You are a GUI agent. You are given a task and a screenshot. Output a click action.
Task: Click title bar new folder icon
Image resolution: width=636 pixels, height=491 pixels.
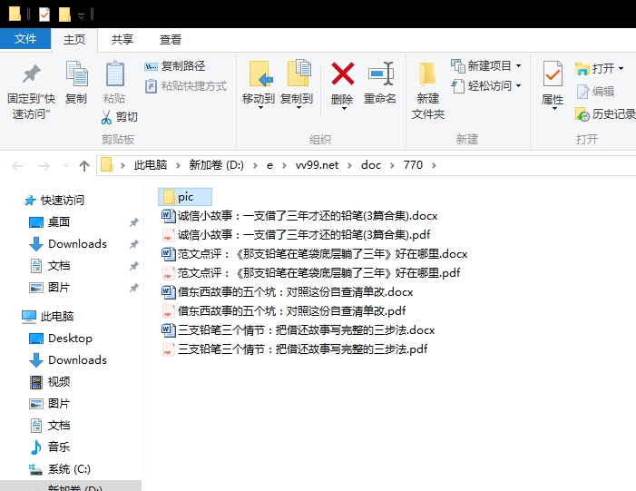click(64, 15)
